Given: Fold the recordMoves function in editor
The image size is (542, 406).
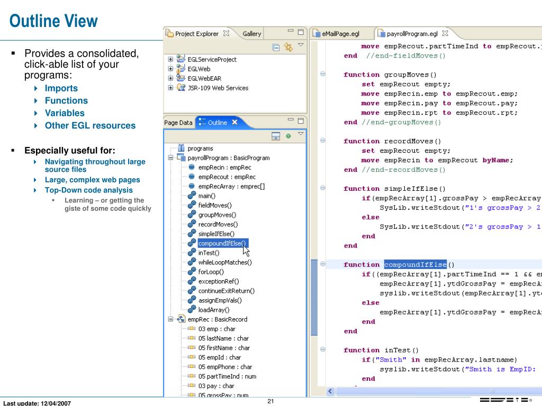Looking at the screenshot, I should (x=322, y=140).
